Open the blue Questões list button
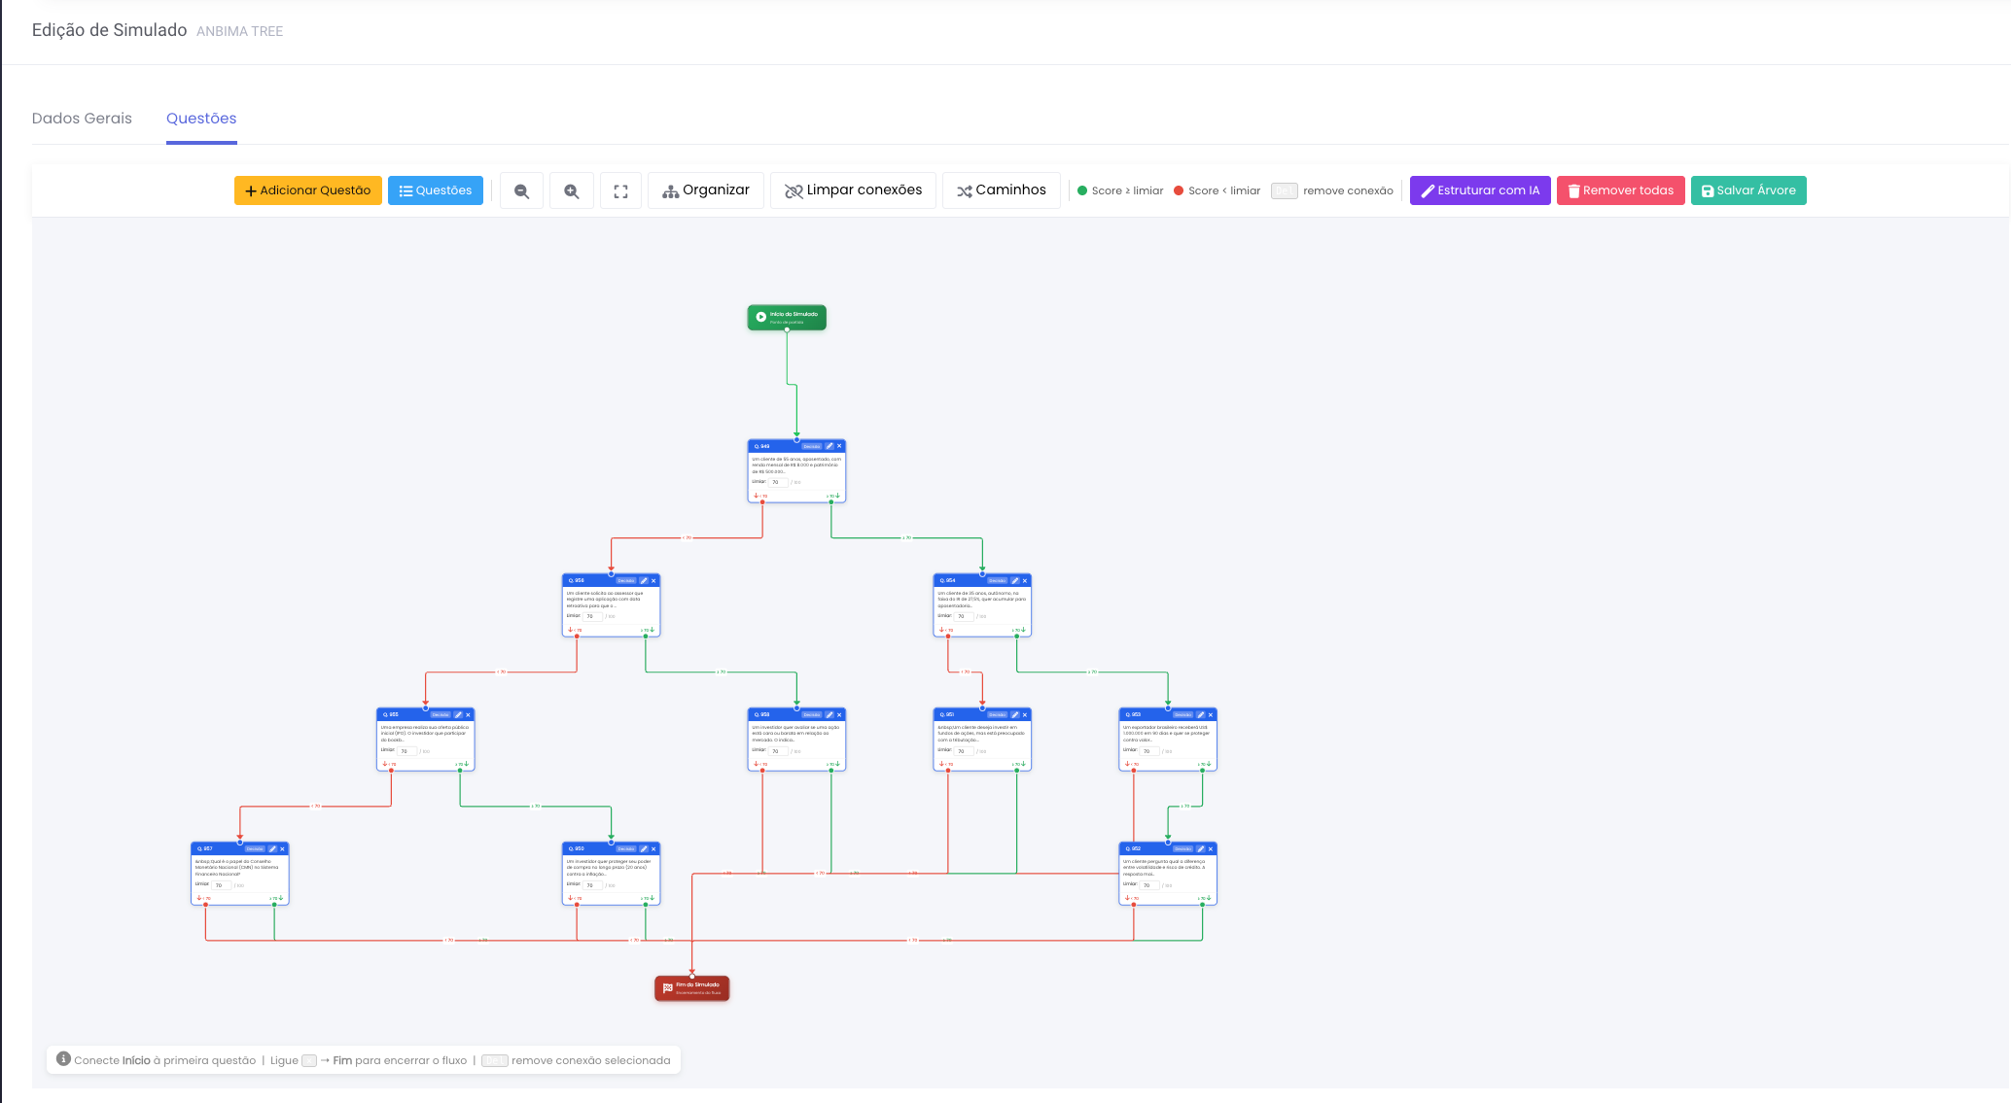Viewport: 2011px width, 1103px height. (x=436, y=190)
